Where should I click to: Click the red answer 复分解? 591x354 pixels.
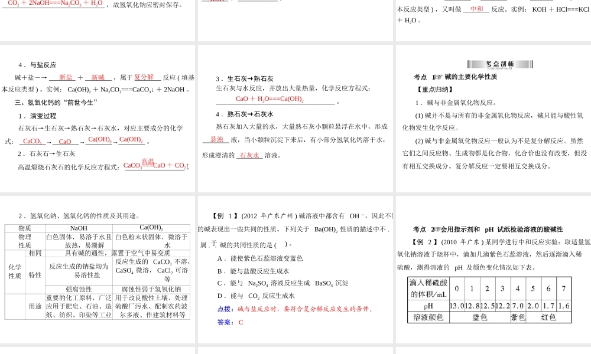click(x=144, y=77)
